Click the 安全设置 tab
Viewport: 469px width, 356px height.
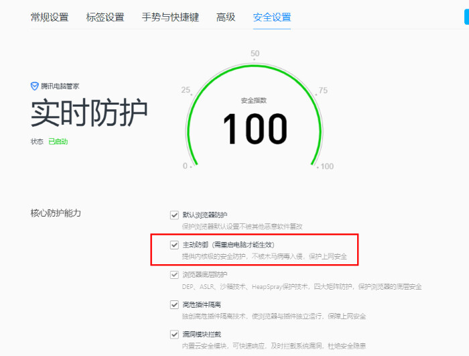tap(272, 17)
